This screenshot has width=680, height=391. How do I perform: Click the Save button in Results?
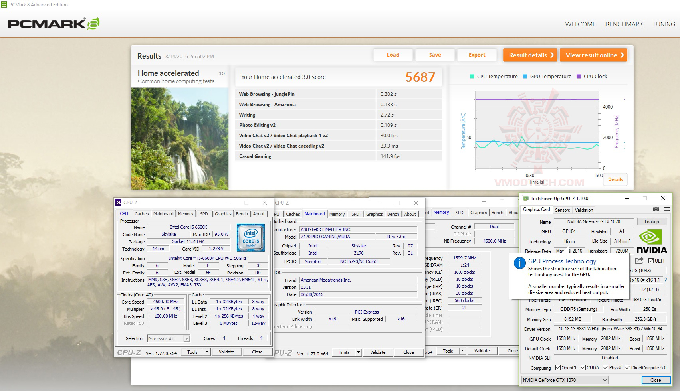coord(435,55)
